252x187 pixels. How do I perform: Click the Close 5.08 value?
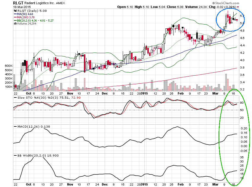pos(175,7)
